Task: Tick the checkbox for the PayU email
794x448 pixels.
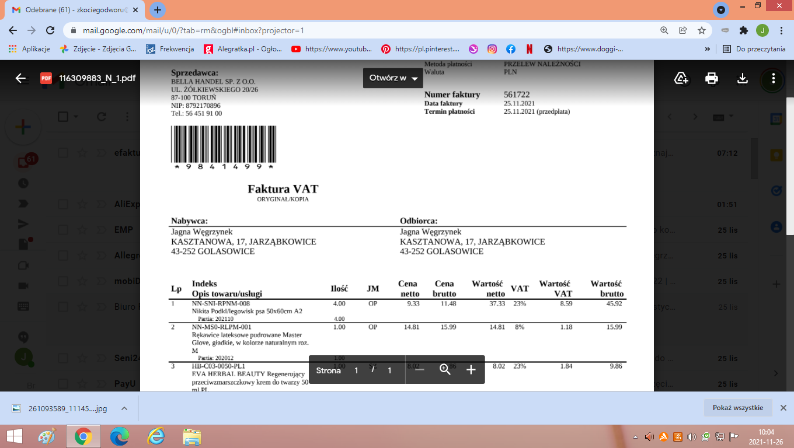Action: coord(63,384)
